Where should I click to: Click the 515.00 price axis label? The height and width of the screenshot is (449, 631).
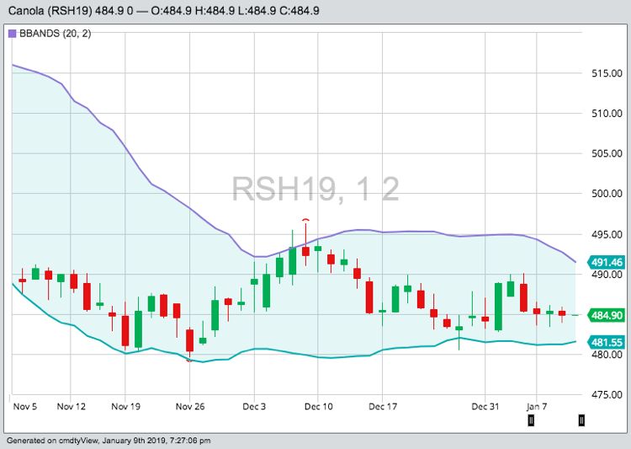[x=607, y=73]
